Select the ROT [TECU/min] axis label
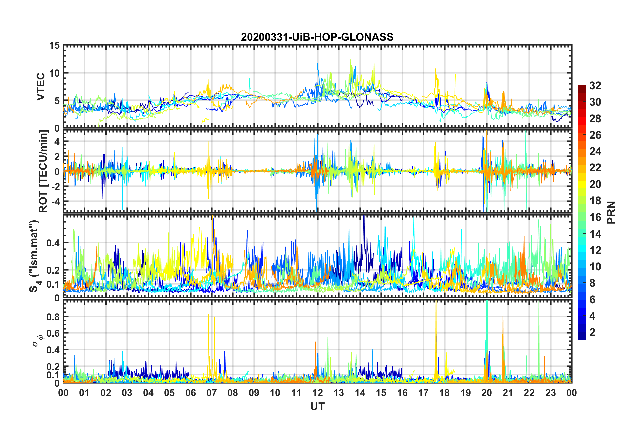 tap(43, 171)
